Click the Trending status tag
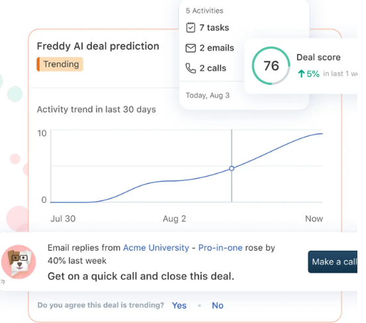 [60, 64]
